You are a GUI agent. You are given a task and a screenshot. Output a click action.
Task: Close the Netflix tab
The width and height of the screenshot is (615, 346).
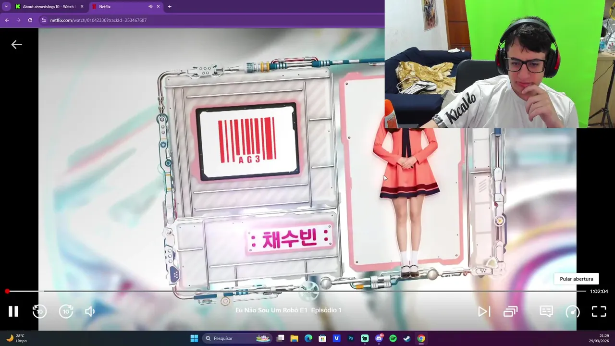point(158,7)
